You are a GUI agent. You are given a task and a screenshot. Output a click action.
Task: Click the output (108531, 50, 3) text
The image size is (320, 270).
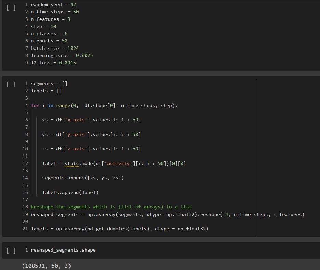click(47, 266)
